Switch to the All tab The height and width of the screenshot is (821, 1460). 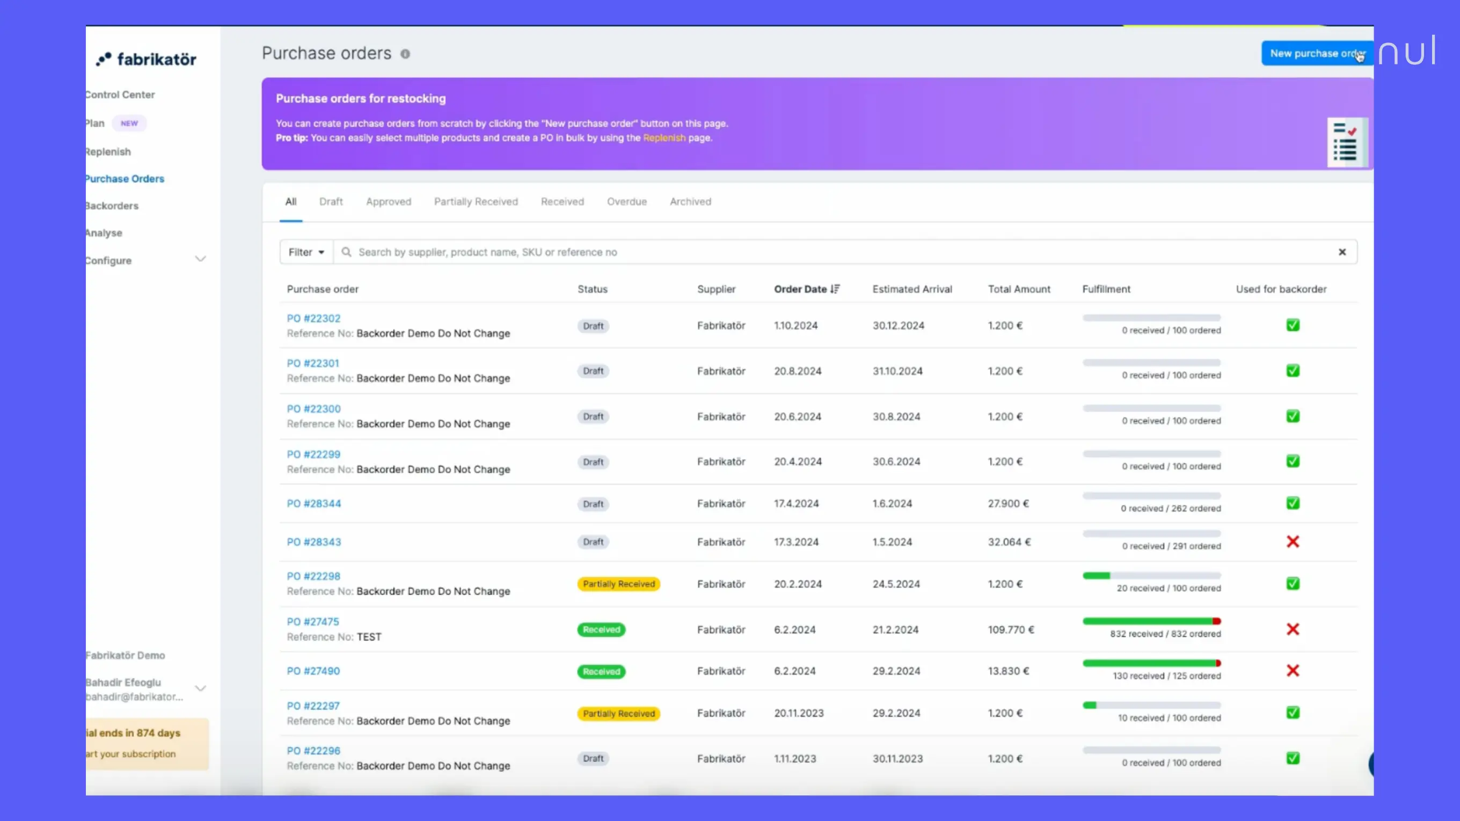(291, 202)
